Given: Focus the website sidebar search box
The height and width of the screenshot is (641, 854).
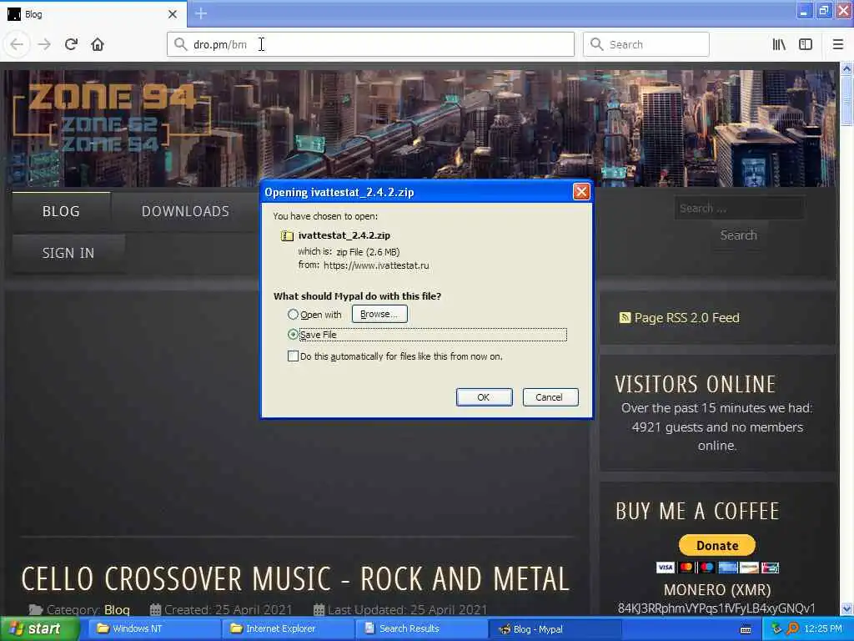Looking at the screenshot, I should pos(739,208).
